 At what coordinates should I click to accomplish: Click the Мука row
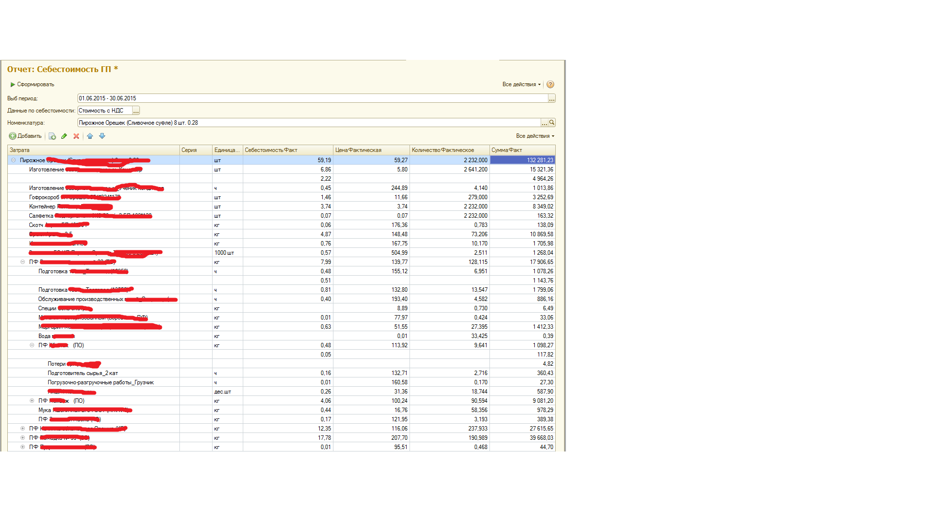(281, 410)
